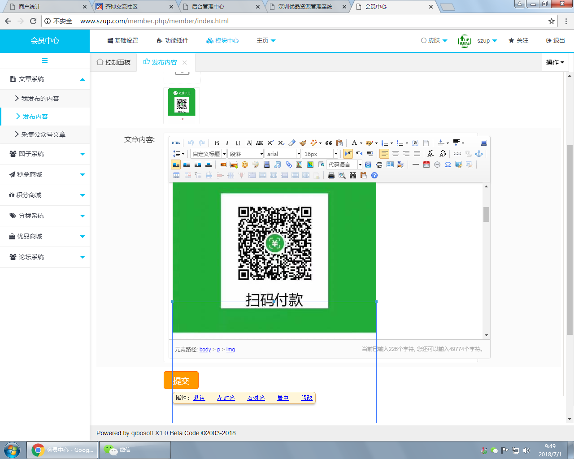Open the 模块中心 top menu

click(222, 40)
